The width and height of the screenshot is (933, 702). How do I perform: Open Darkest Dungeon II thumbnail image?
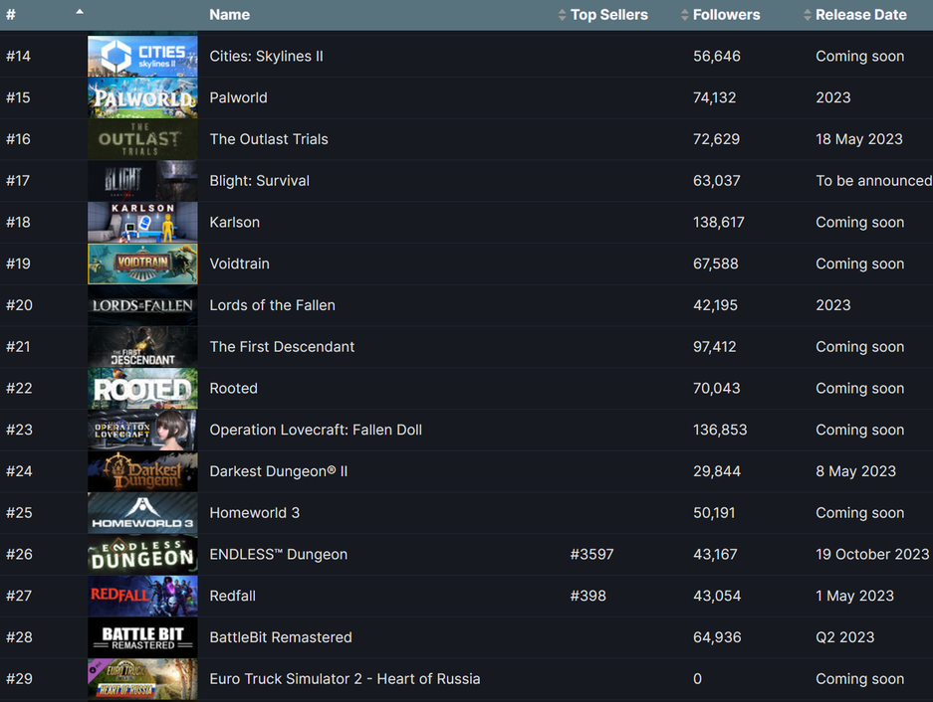[x=142, y=471]
